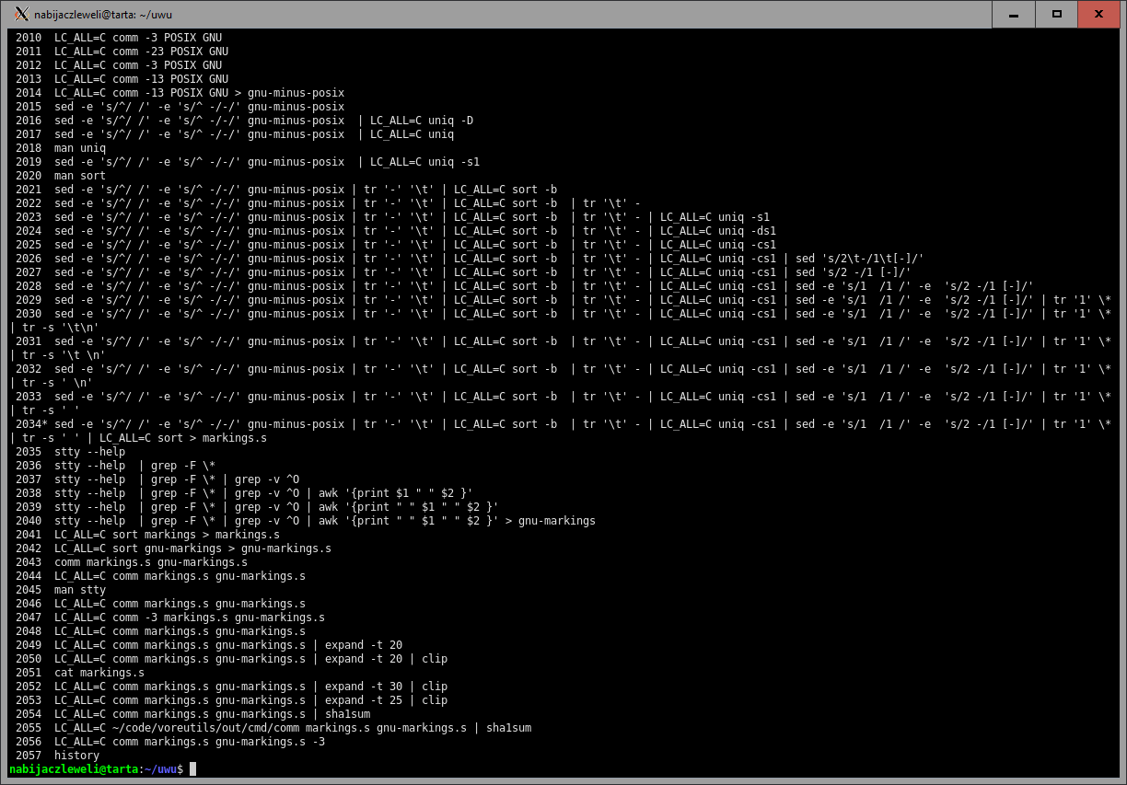
Task: Click the stty --help command on line 2035
Action: (89, 452)
